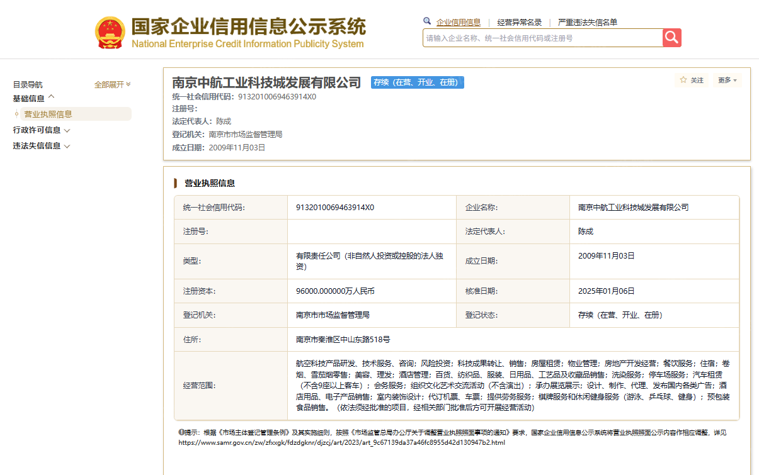Click 登记机关 value 南京市市场监督管理局 in table
The height and width of the screenshot is (475, 759).
tap(333, 315)
